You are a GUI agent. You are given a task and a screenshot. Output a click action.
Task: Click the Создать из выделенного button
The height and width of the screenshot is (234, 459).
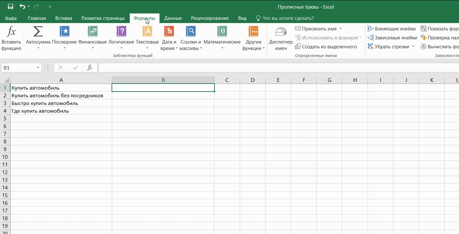326,46
